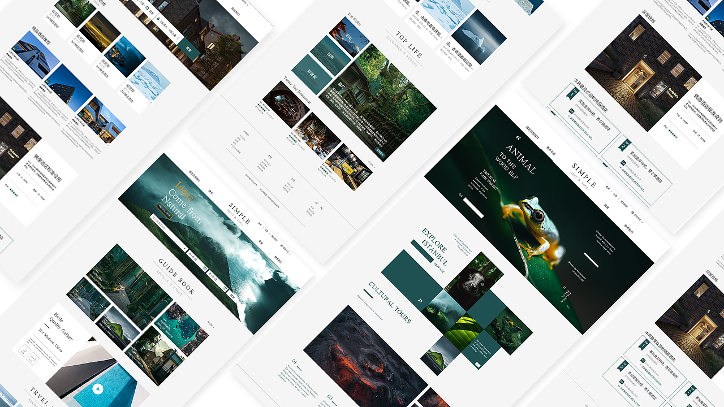
Task: Open the iceberg photo card
Action: 479,37
